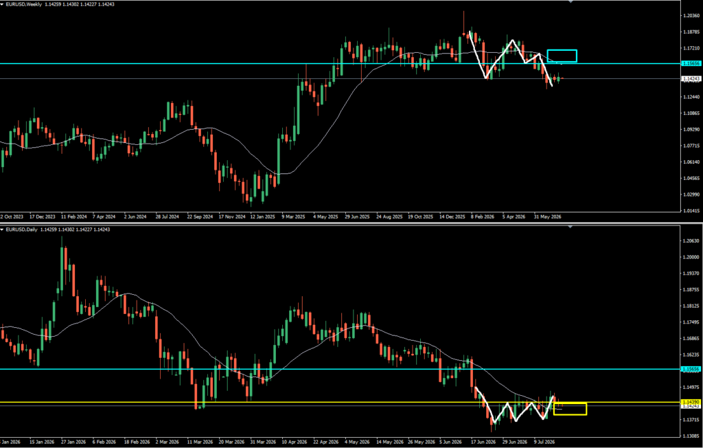
Task: Click the cyan 1.15656 price label on Weekly chart
Action: pyautogui.click(x=691, y=64)
